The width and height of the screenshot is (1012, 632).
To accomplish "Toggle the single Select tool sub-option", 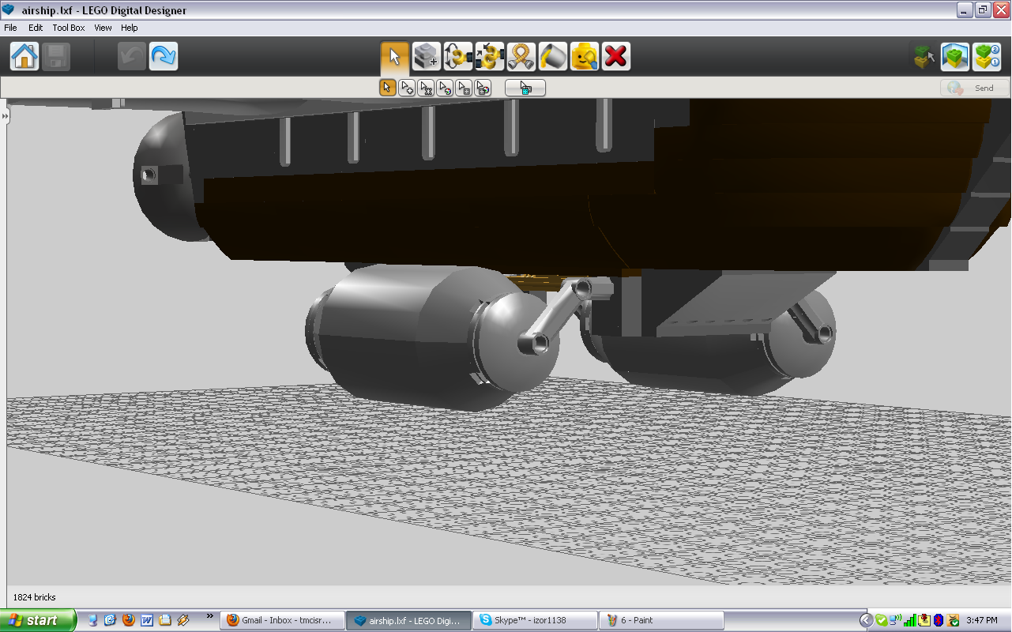I will (x=387, y=88).
